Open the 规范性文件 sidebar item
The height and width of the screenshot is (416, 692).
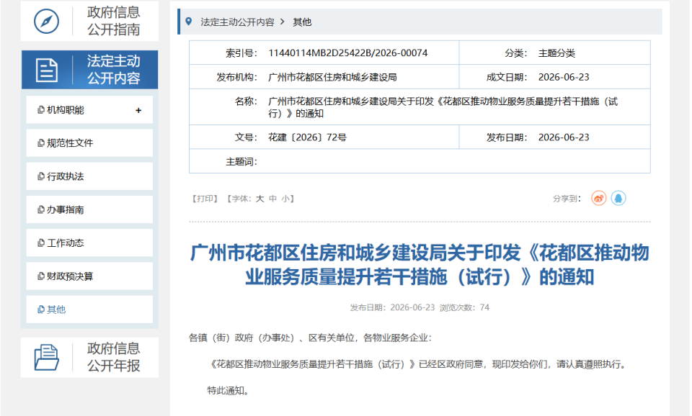click(x=89, y=143)
